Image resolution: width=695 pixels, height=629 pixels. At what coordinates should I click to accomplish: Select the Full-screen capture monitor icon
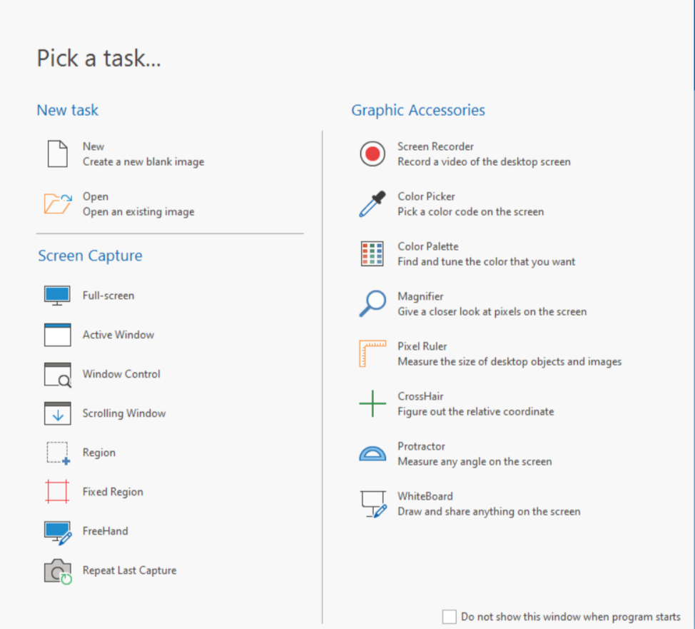point(57,296)
